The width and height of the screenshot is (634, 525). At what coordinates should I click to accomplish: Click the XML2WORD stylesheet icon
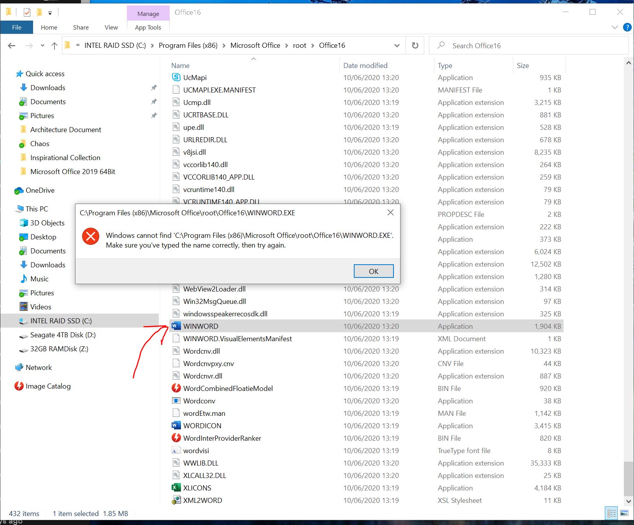click(x=176, y=500)
